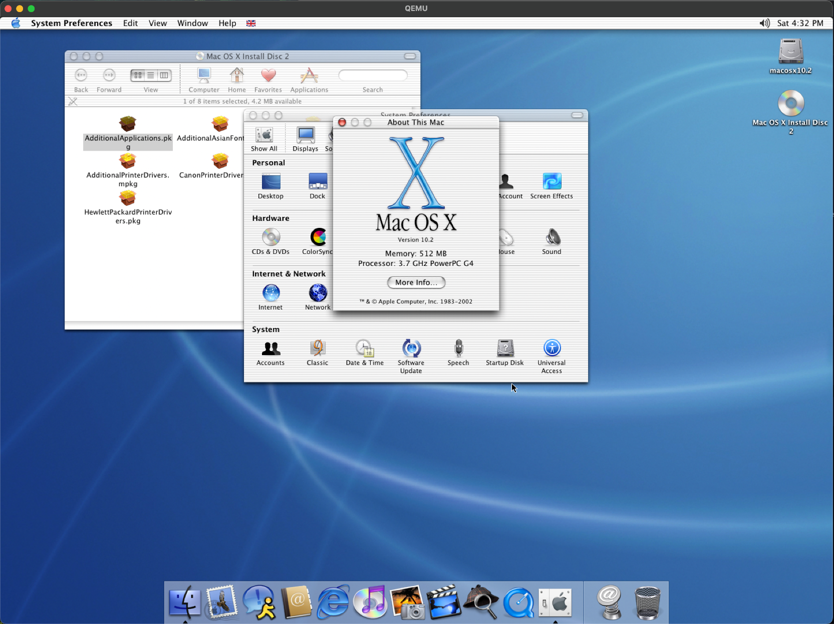Open the Edit menu
834x624 pixels.
130,23
